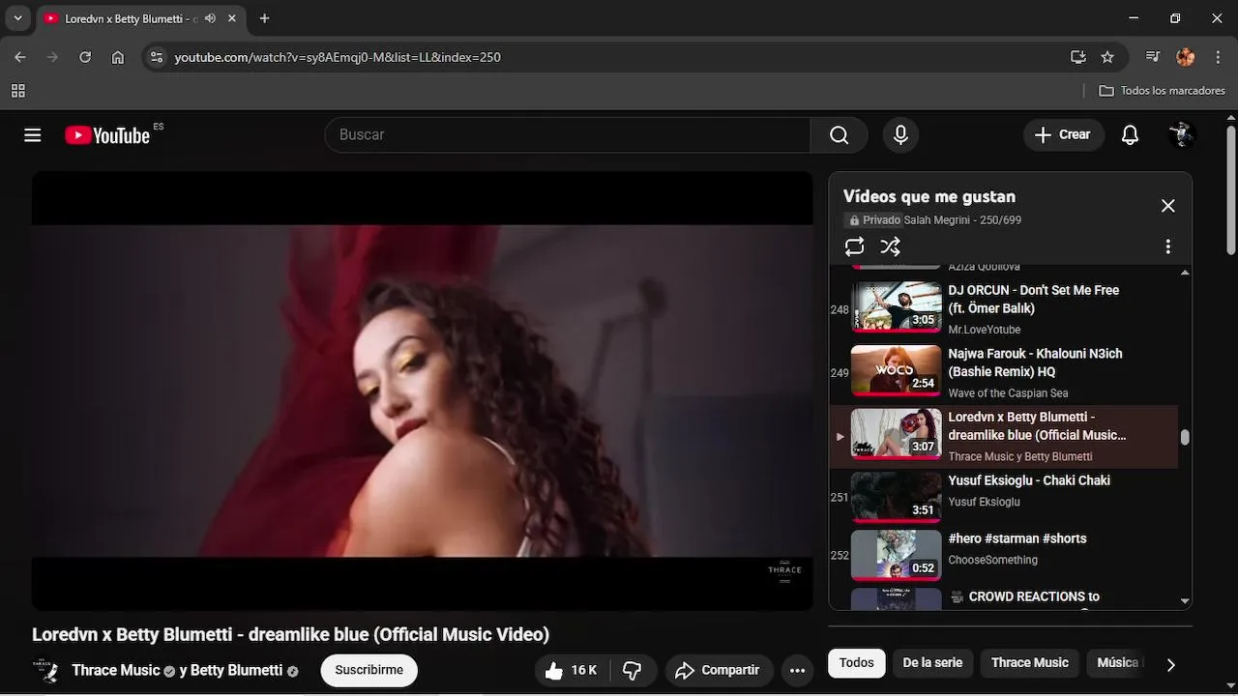This screenshot has width=1238, height=696.
Task: Open playlist three-dot options menu
Action: pyautogui.click(x=1167, y=246)
